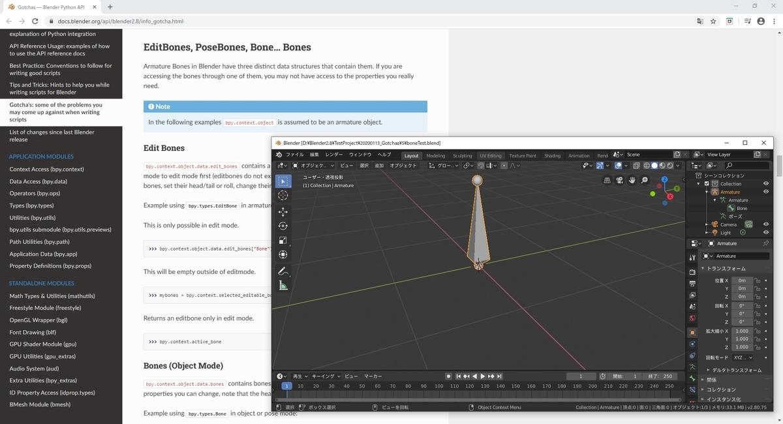Switch to the Animation workspace tab
Image resolution: width=783 pixels, height=424 pixels.
coord(579,156)
